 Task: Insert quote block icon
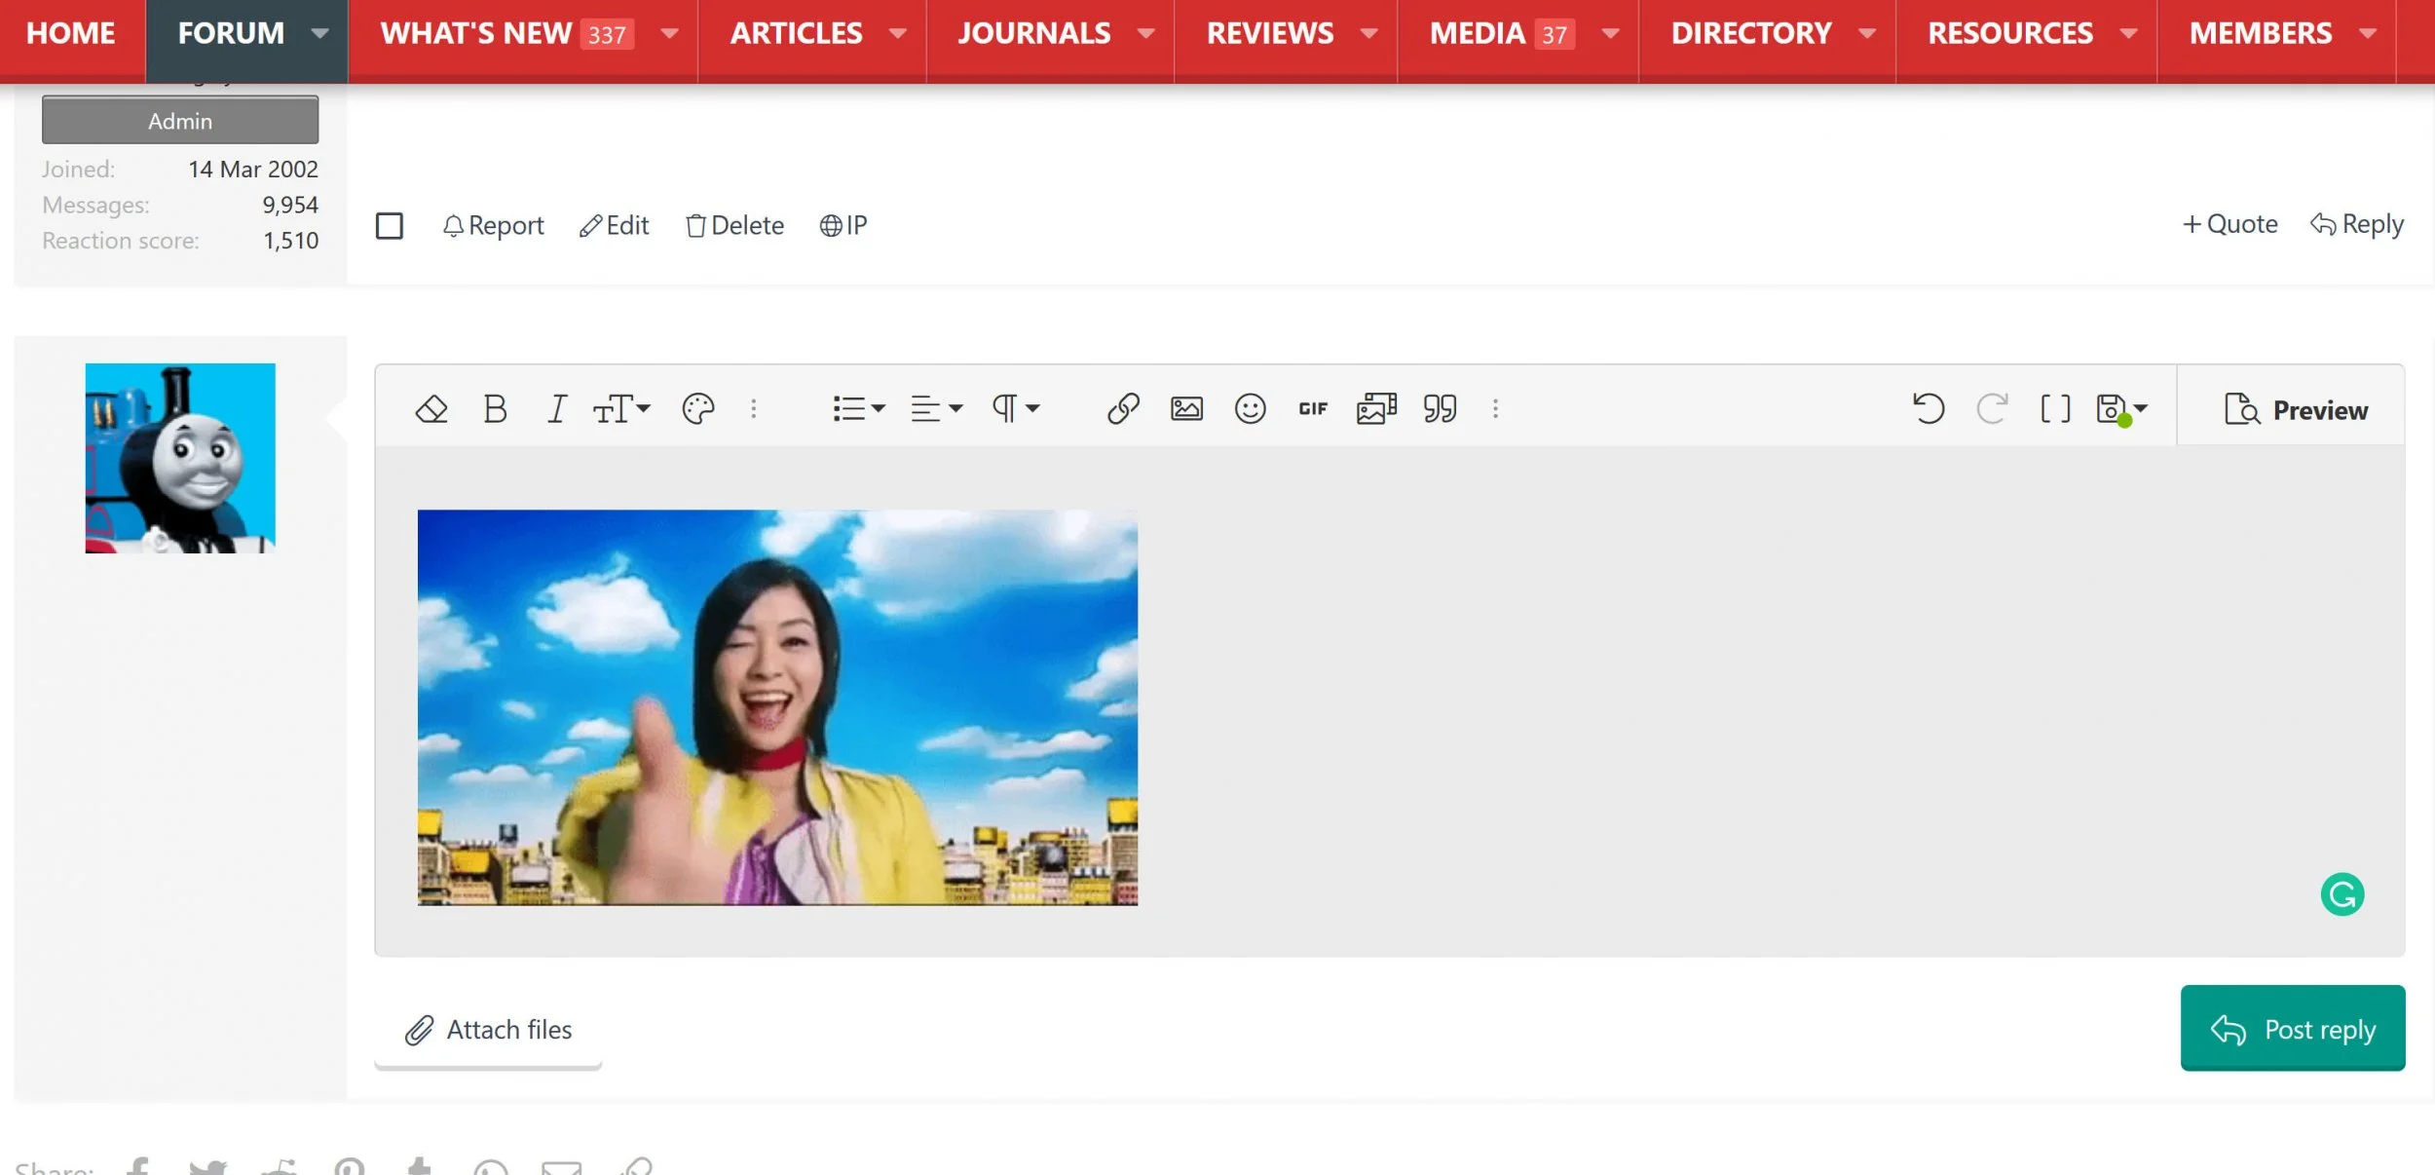(1440, 409)
